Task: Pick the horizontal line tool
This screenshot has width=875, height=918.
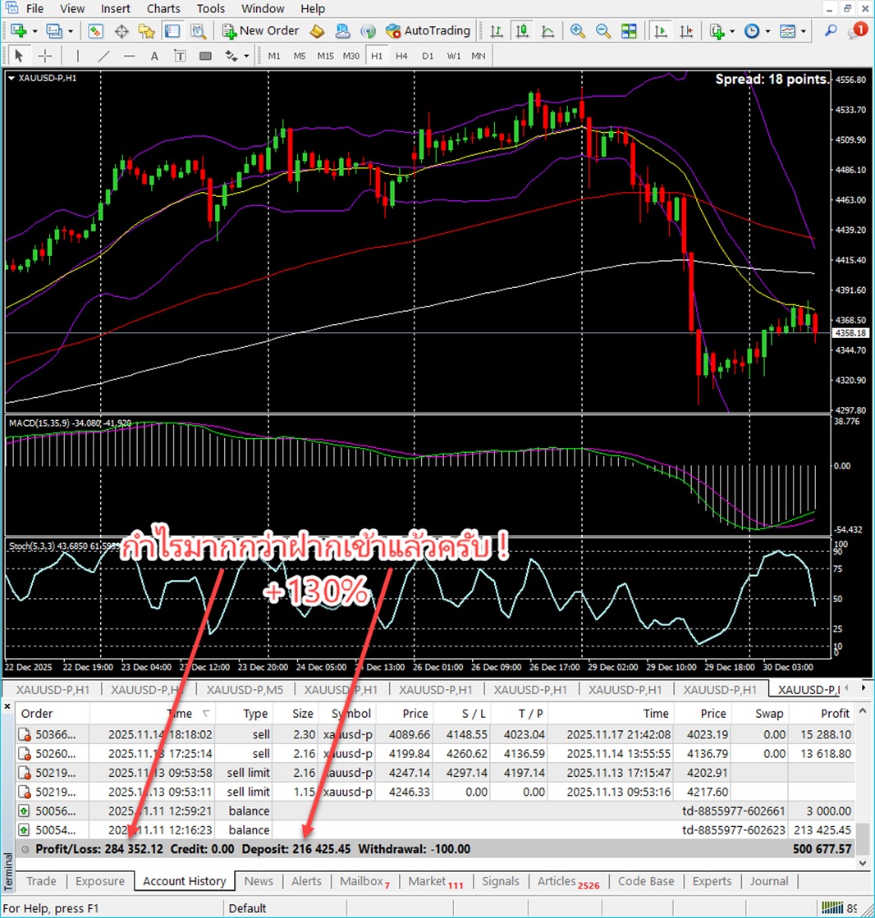Action: pos(129,56)
